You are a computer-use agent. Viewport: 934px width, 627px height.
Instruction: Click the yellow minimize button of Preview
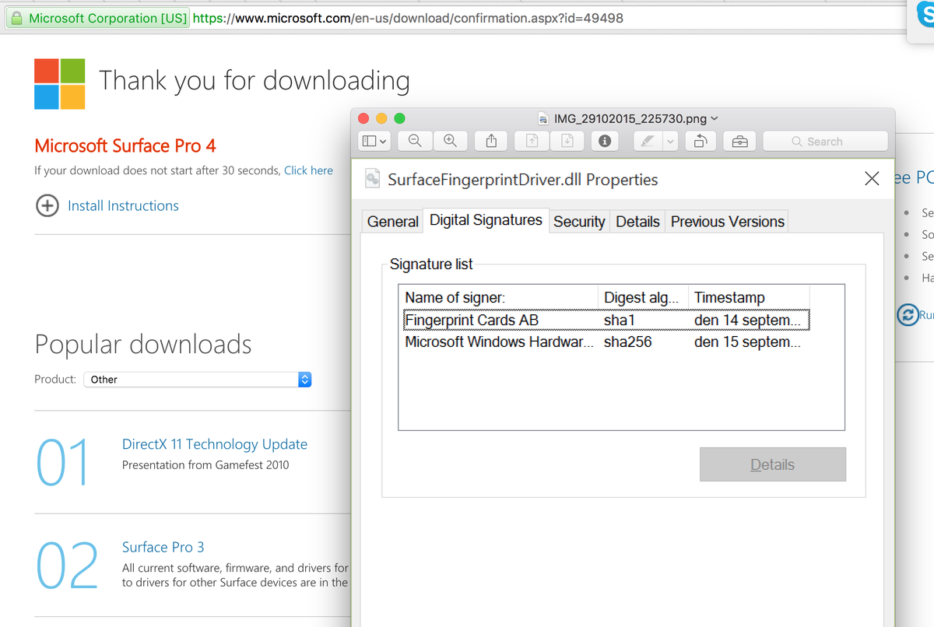click(381, 118)
